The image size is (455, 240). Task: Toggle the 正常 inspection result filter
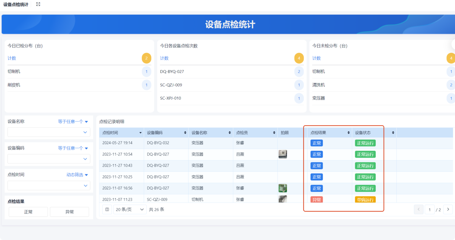pos(28,212)
